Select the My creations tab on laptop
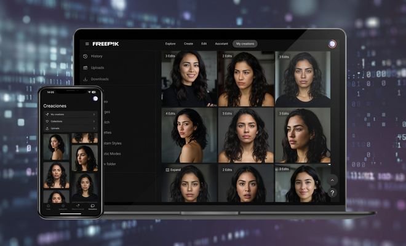This screenshot has width=406, height=246. (x=245, y=44)
